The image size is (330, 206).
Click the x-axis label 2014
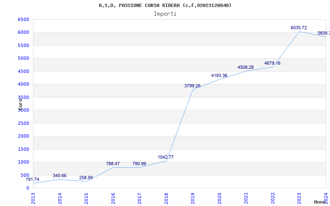click(x=60, y=199)
